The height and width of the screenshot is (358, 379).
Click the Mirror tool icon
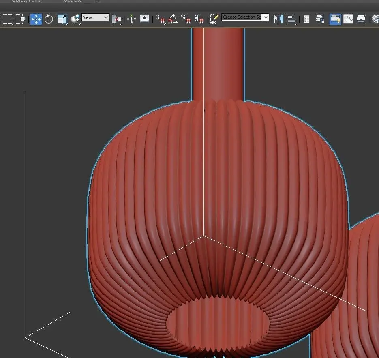(278, 19)
